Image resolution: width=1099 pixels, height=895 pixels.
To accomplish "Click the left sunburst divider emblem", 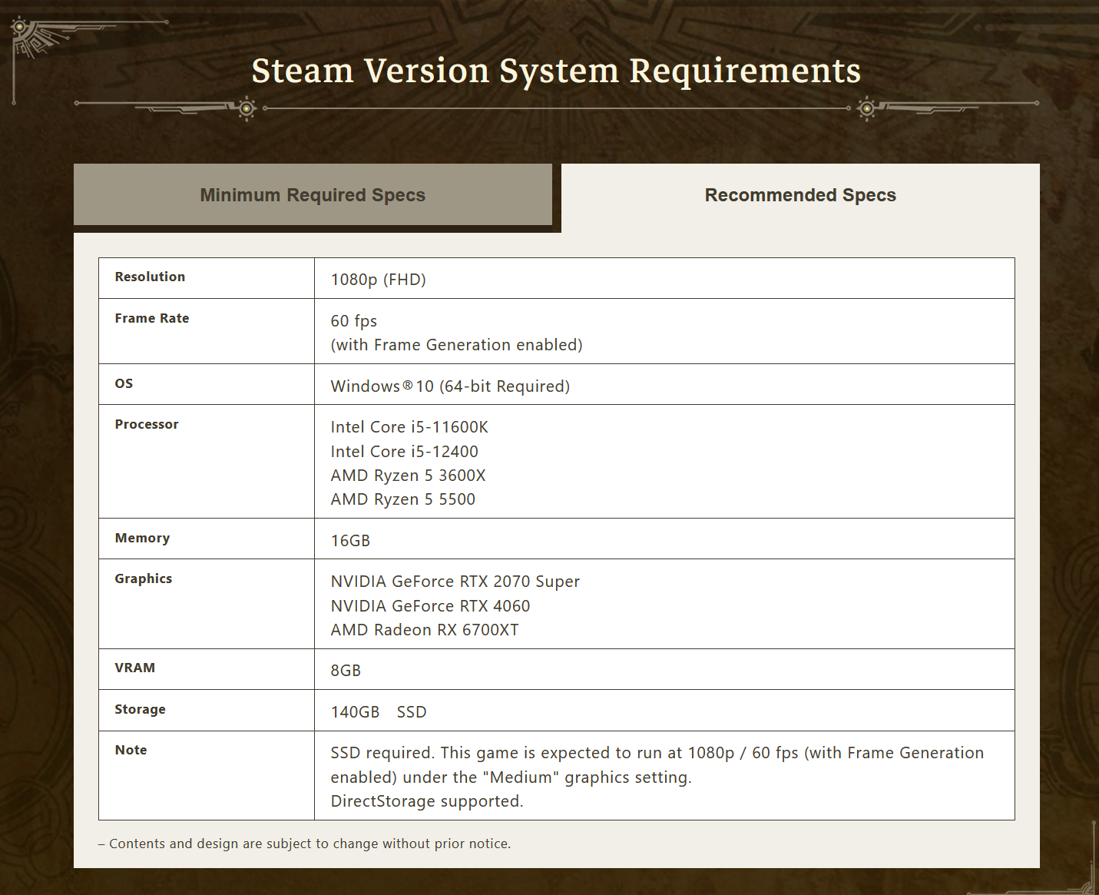I will pyautogui.click(x=246, y=109).
